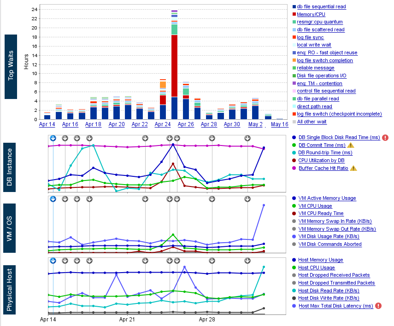Viewport: 394px width, 326px height.
Task: Open 'Disk file operations I/O' link
Action: [x=321, y=76]
